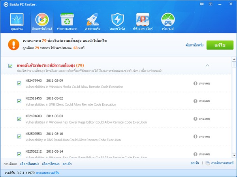This screenshot has width=237, height=177.
Task: Click the scrollbar down arrow
Action: 234,155
